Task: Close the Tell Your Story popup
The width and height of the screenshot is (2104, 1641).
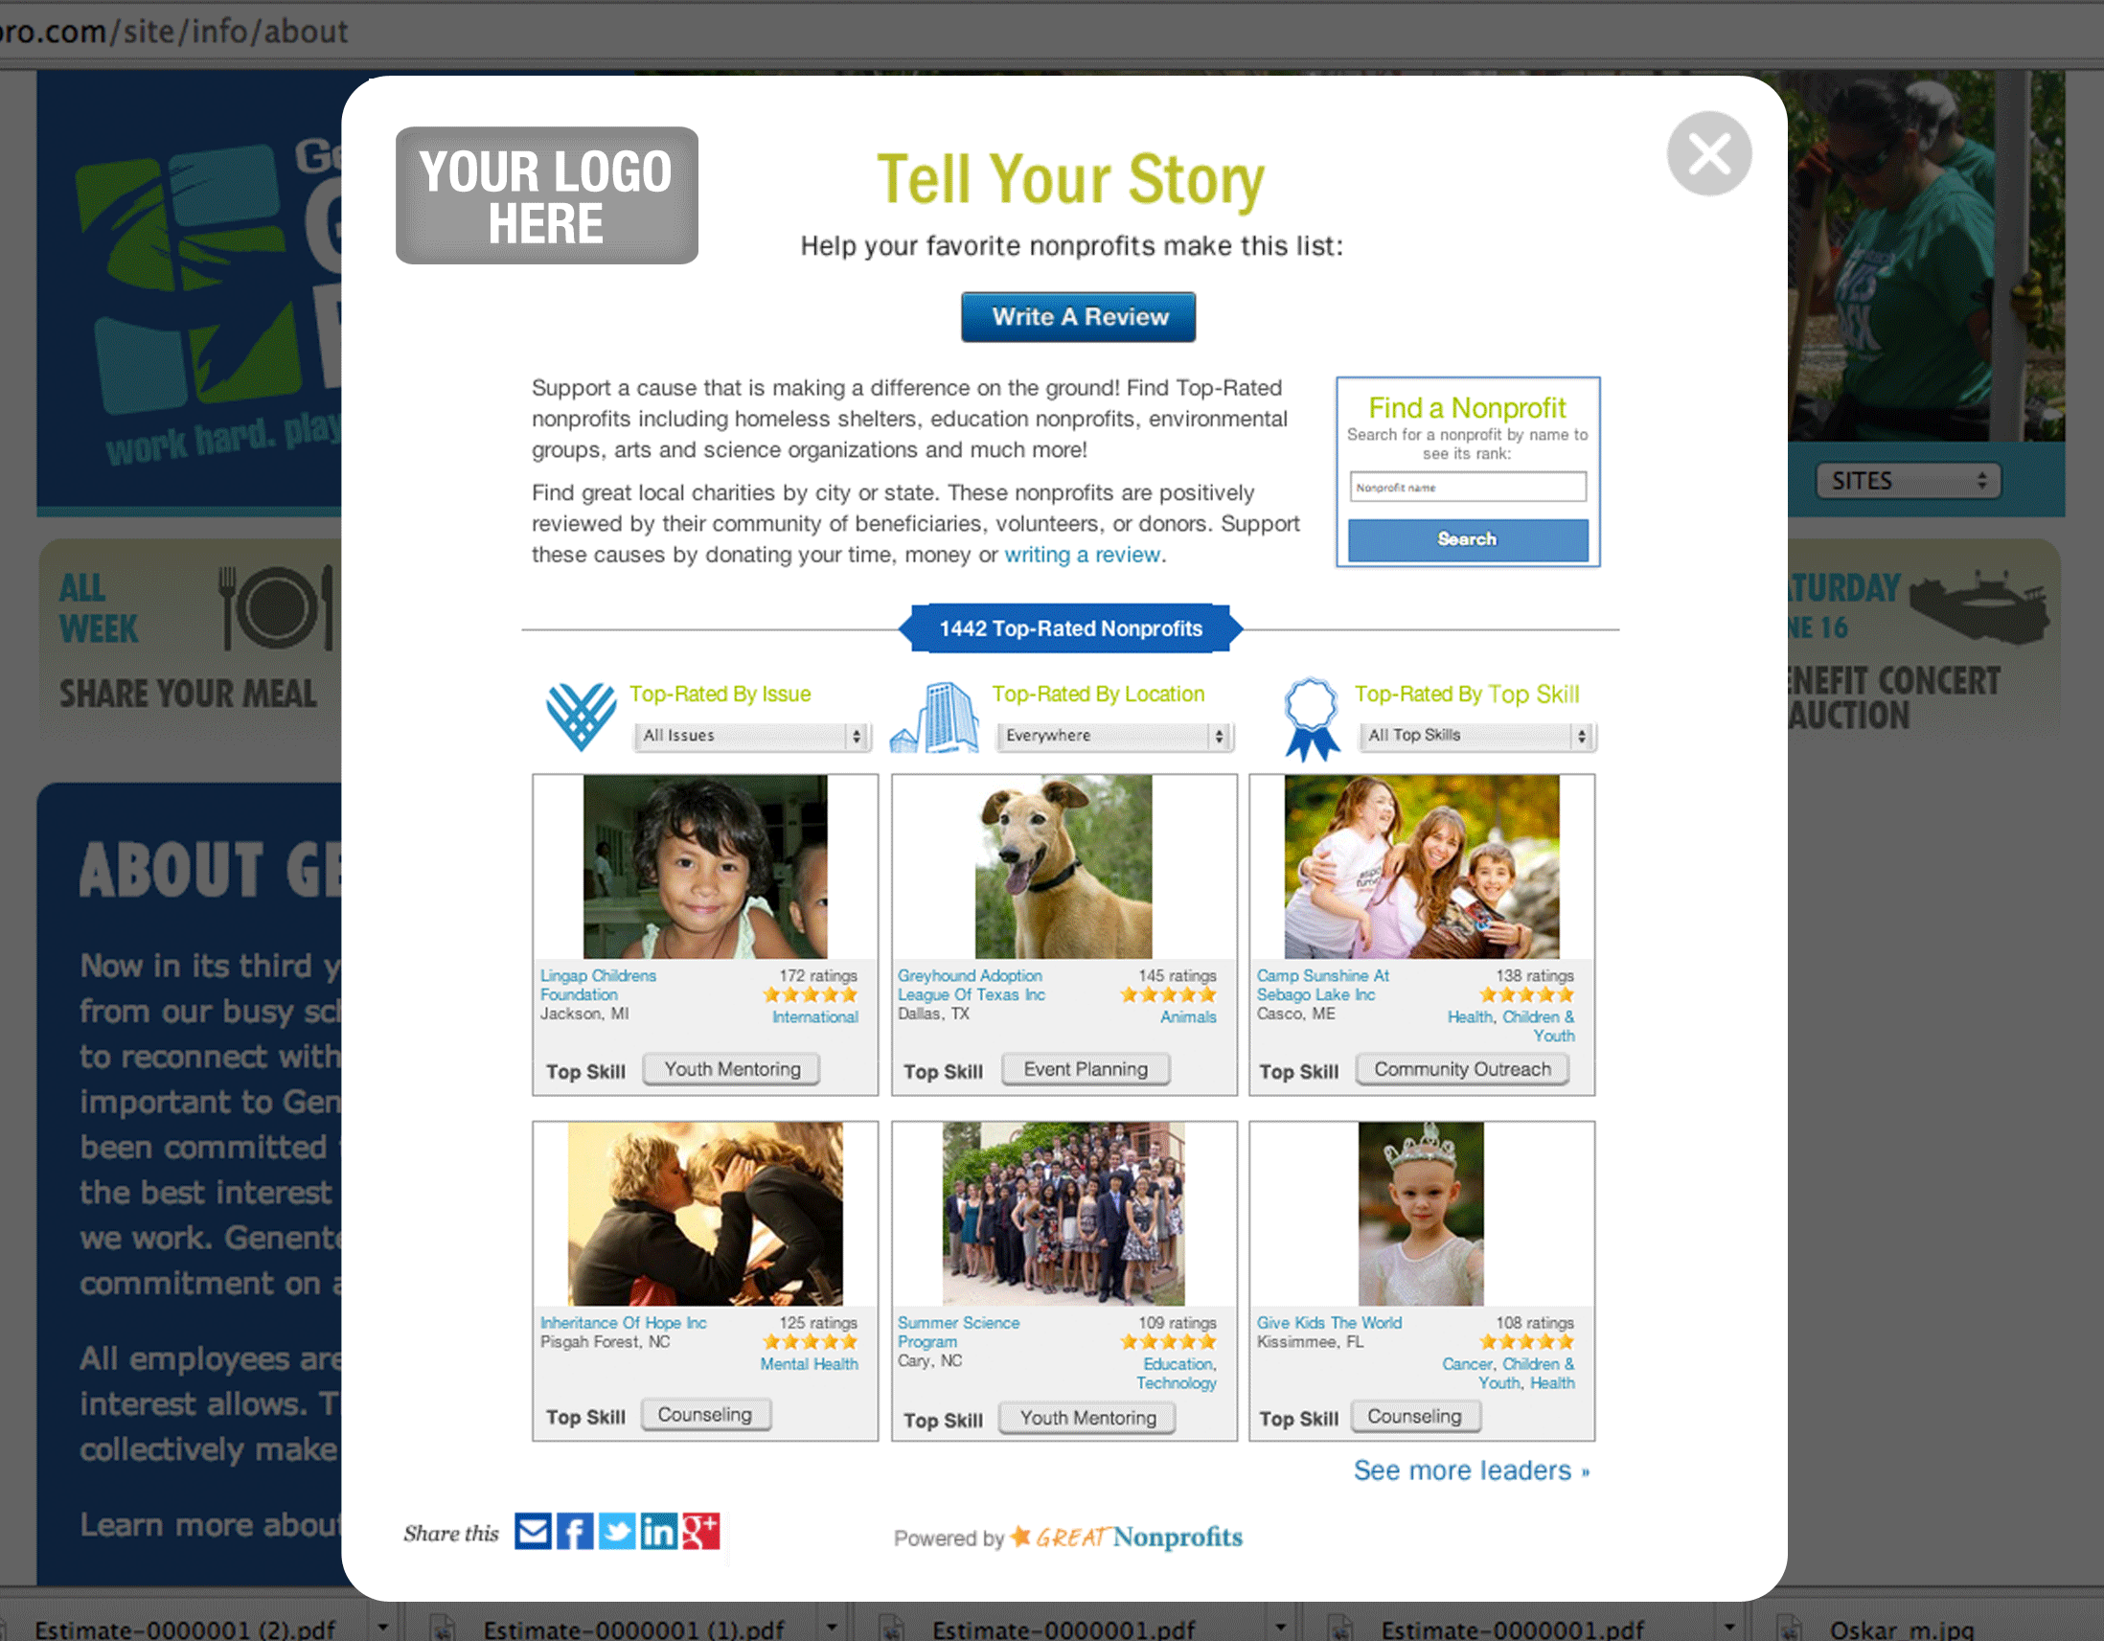Action: (1707, 153)
